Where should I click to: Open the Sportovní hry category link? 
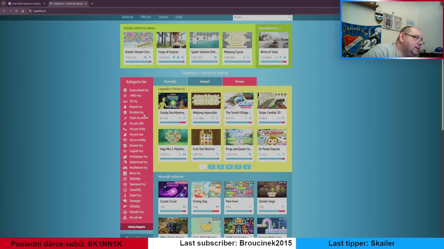coord(138,184)
